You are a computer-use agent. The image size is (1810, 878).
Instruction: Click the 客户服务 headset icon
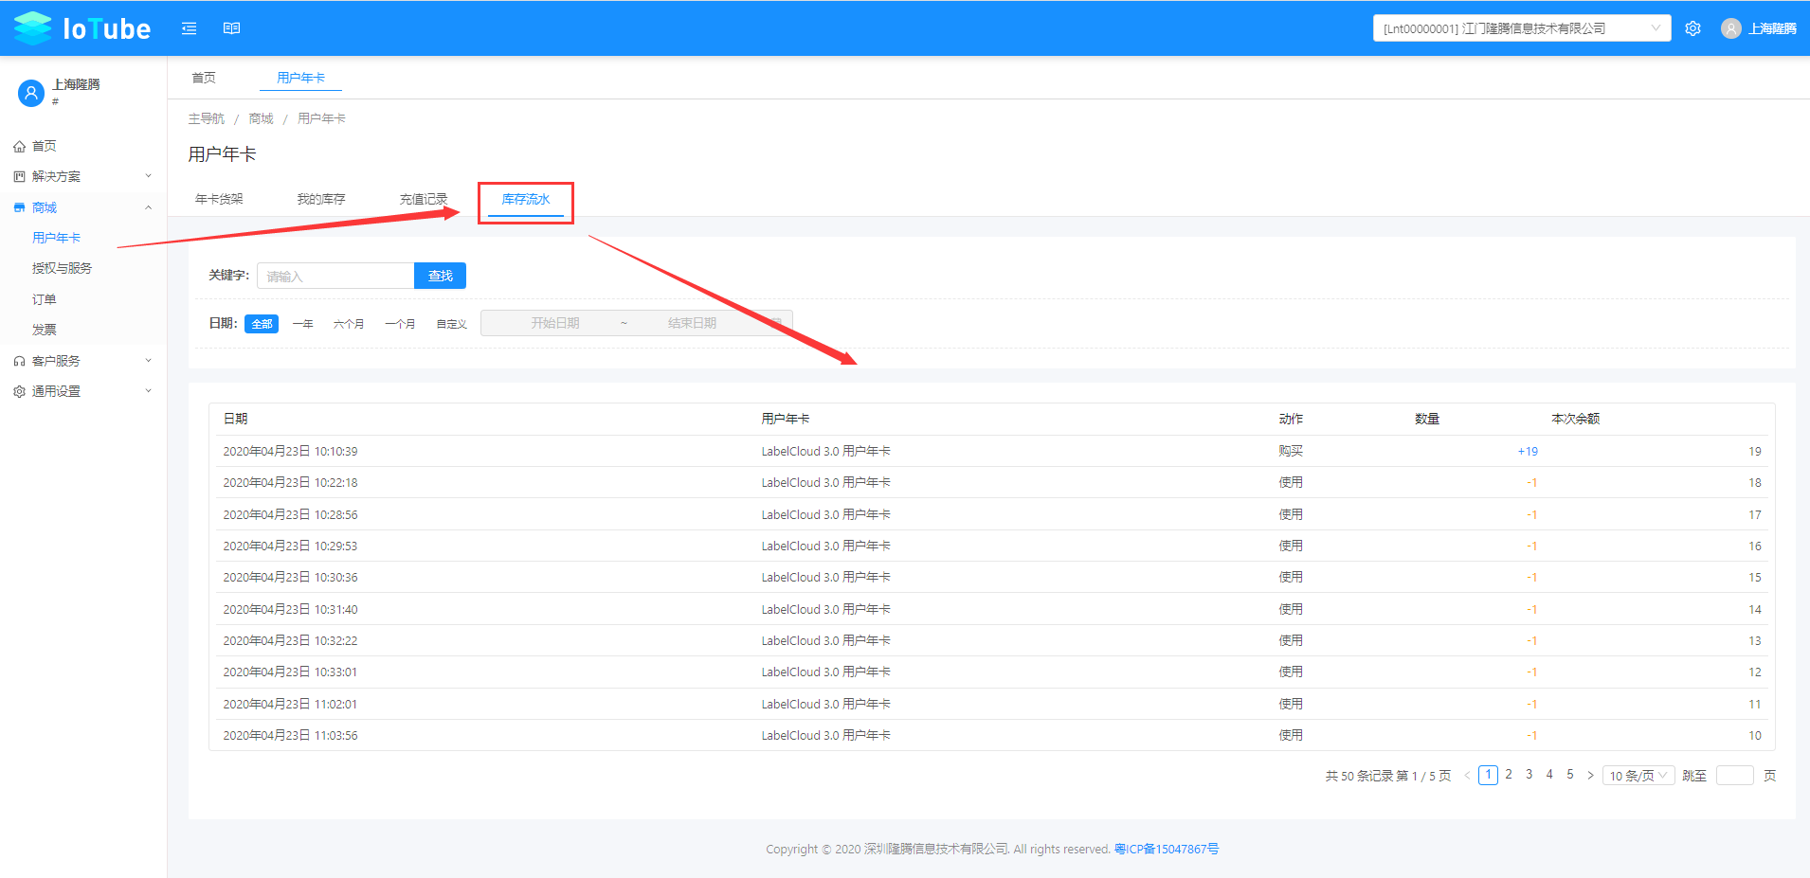click(19, 361)
